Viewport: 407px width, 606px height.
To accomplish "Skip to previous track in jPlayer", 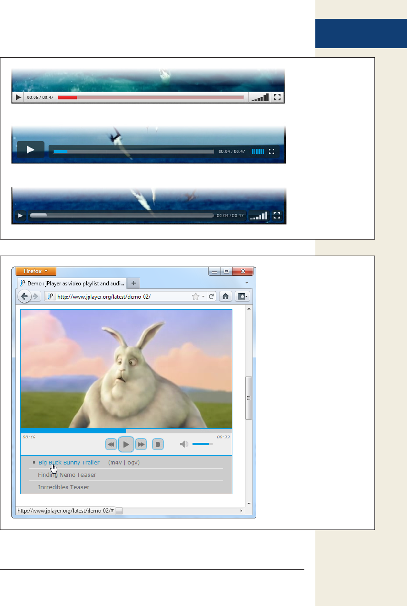I will (x=111, y=444).
